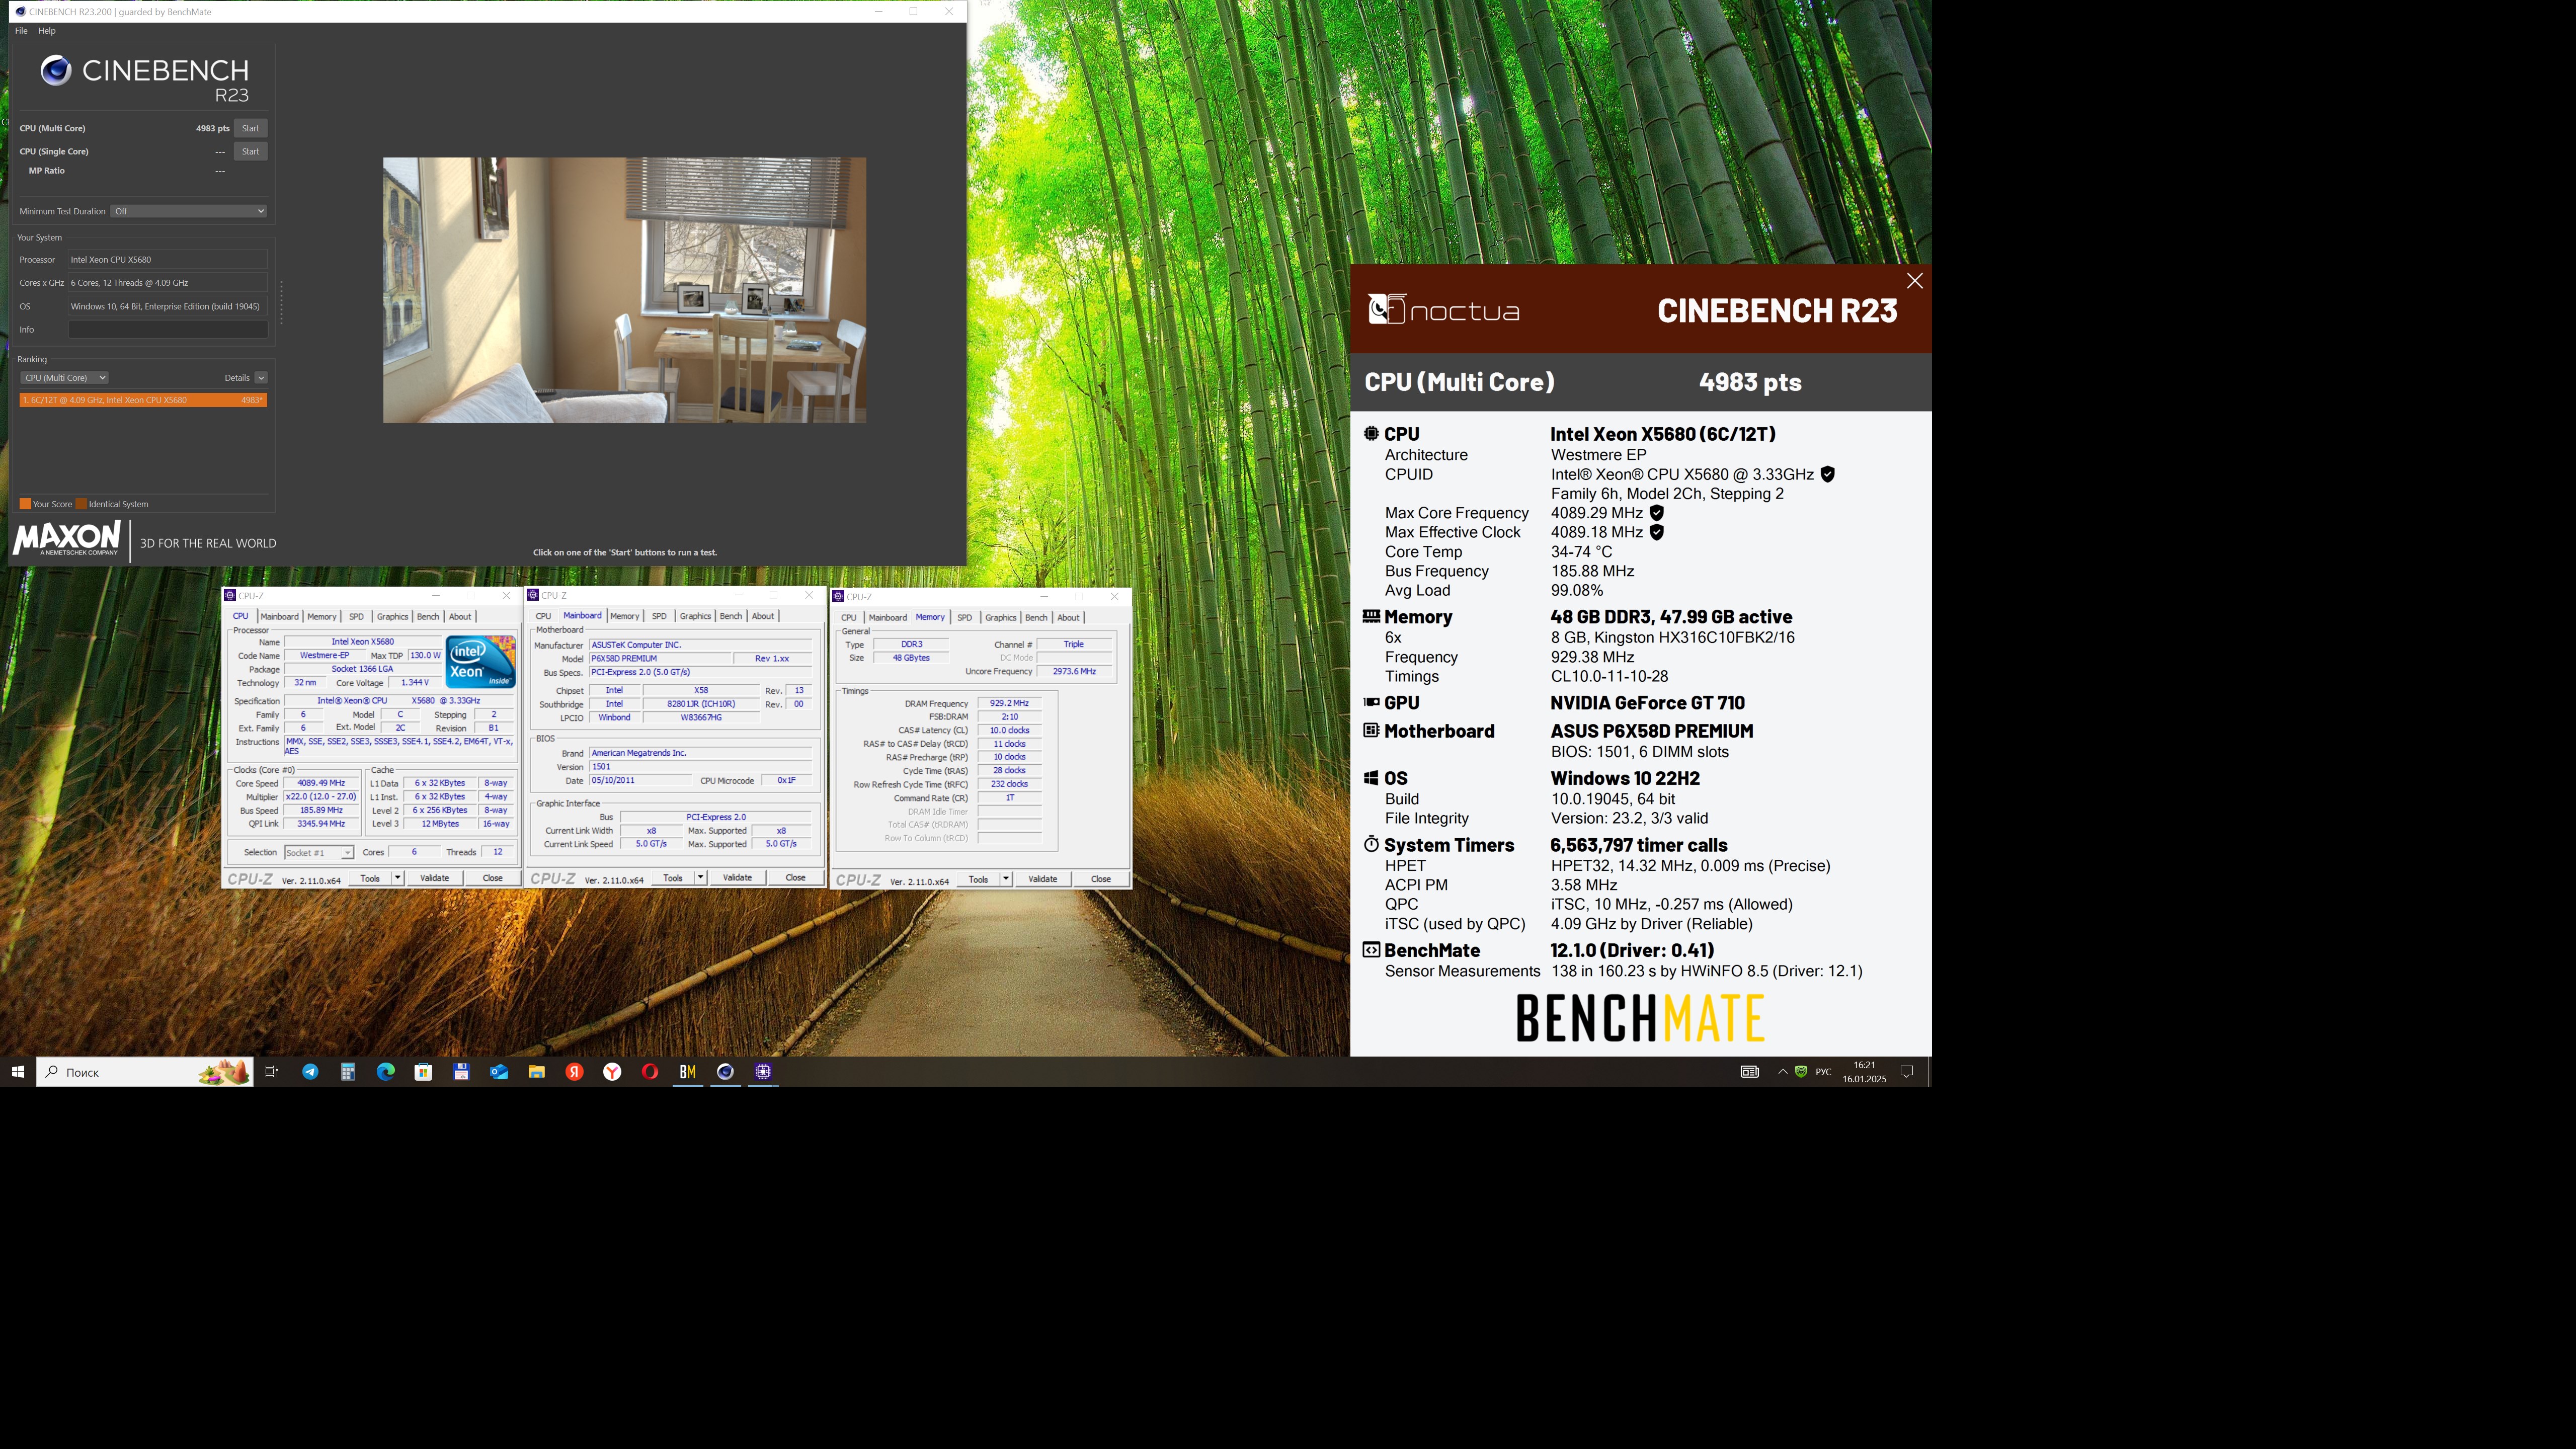Click Close button in CPU-Z memory window
Screen dimensions: 2576x1449
point(1101,879)
